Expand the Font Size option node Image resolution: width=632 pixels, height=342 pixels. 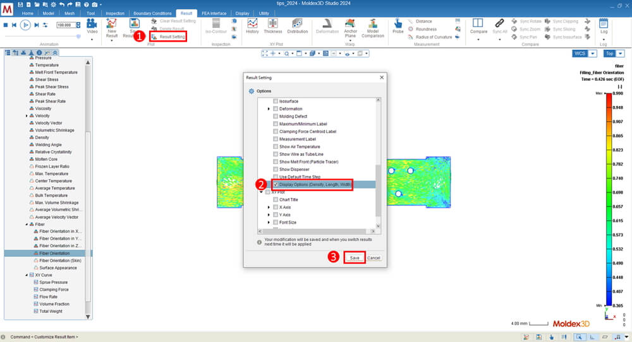coord(269,223)
